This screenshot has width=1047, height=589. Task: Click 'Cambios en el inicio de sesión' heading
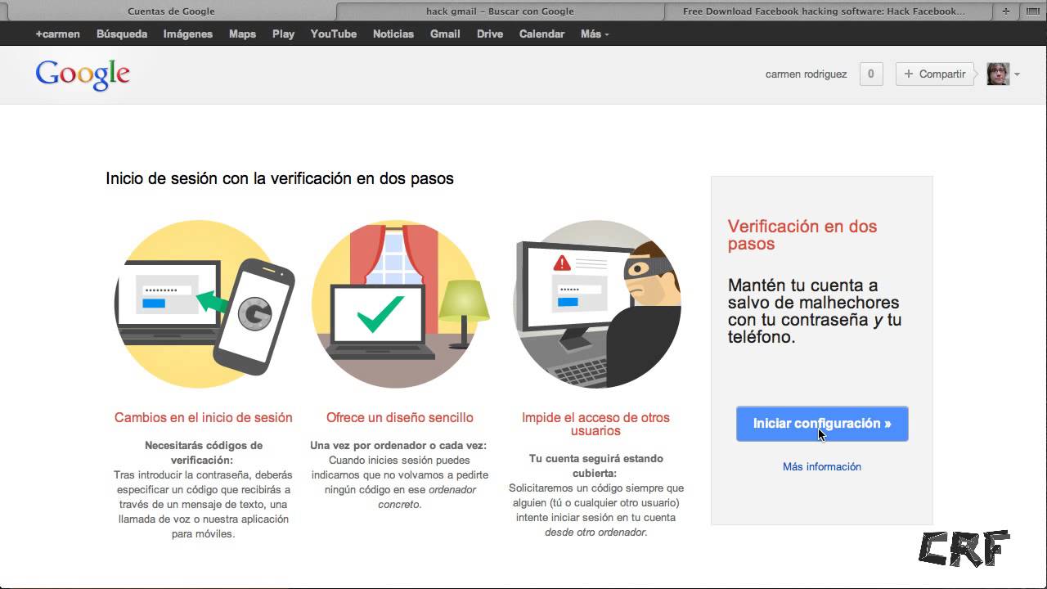click(204, 417)
